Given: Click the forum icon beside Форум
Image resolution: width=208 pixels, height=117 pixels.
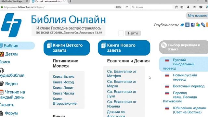Looking at the screenshot, I should (2, 113).
